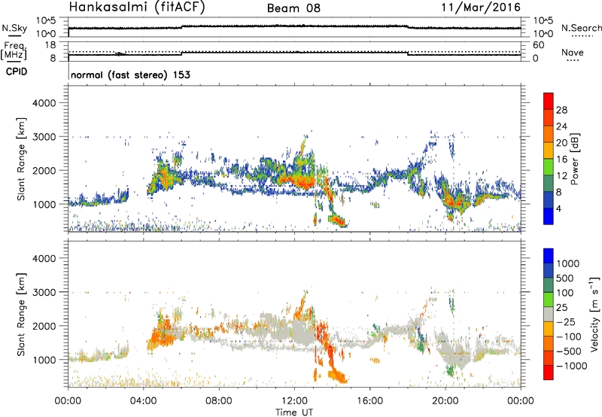Click the 2000 tick in velocity panel

(44, 326)
